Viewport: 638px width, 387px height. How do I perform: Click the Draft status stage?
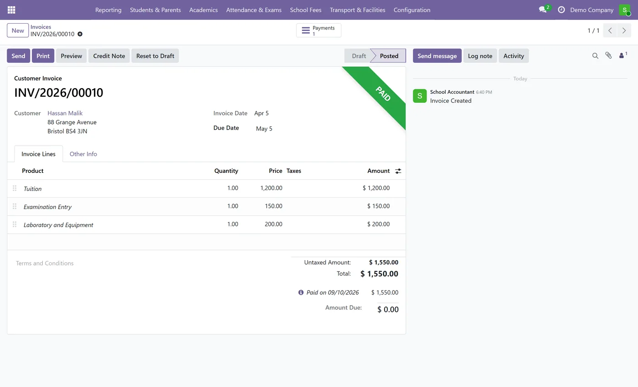[x=359, y=56]
